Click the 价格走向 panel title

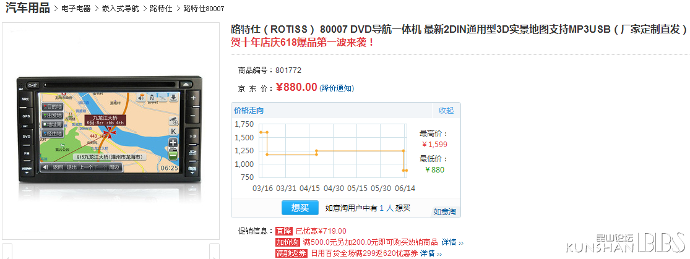pos(249,111)
